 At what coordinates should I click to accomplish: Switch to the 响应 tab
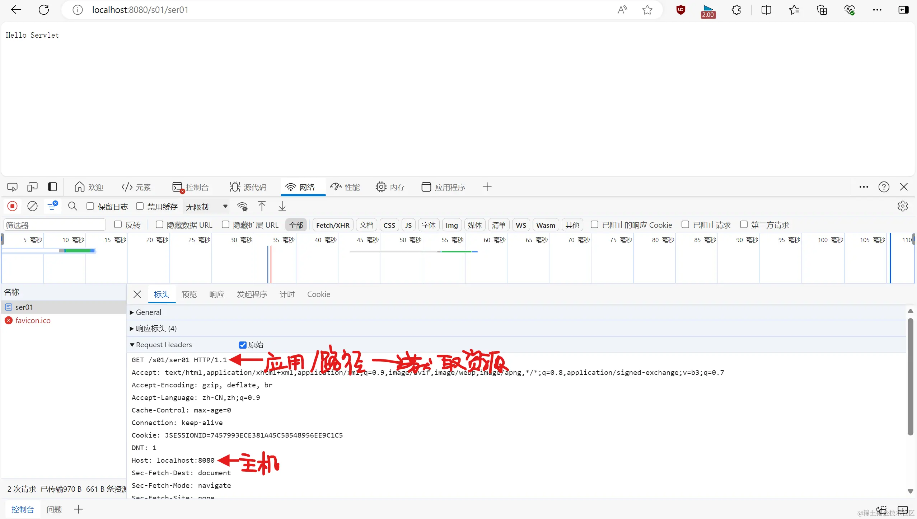(x=216, y=294)
